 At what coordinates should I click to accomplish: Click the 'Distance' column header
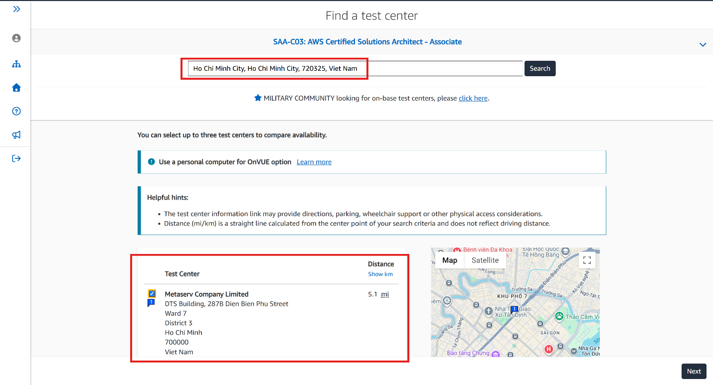(381, 264)
